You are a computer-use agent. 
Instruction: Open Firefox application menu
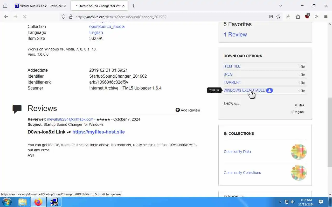(326, 17)
